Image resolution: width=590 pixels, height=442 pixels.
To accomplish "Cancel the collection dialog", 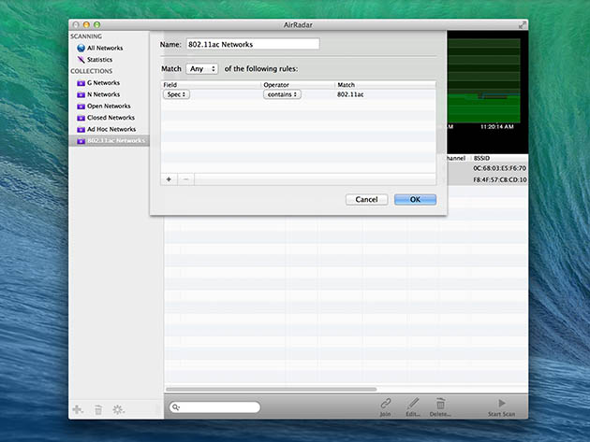I will [x=366, y=199].
